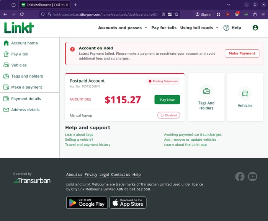
Task: Click the $115.27 amount due value
Action: point(123,100)
